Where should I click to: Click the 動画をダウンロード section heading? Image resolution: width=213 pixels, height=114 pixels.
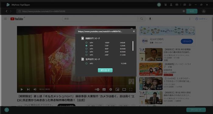tap(93, 38)
